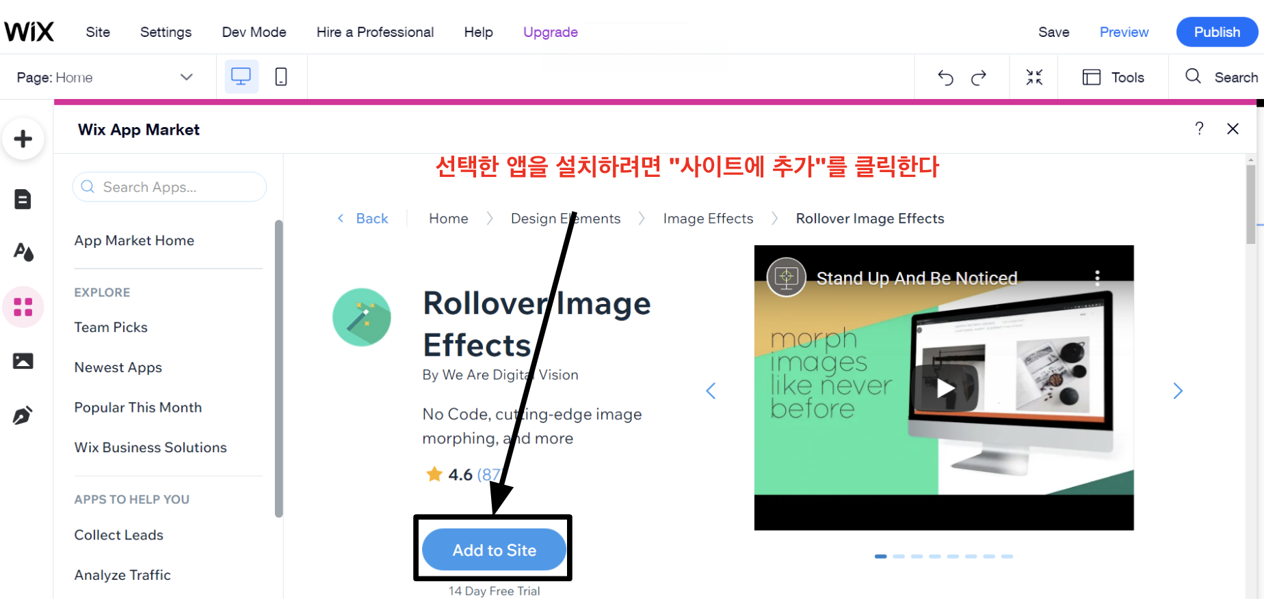This screenshot has width=1264, height=599.
Task: Open Analyze Traffic category
Action: pyautogui.click(x=122, y=575)
